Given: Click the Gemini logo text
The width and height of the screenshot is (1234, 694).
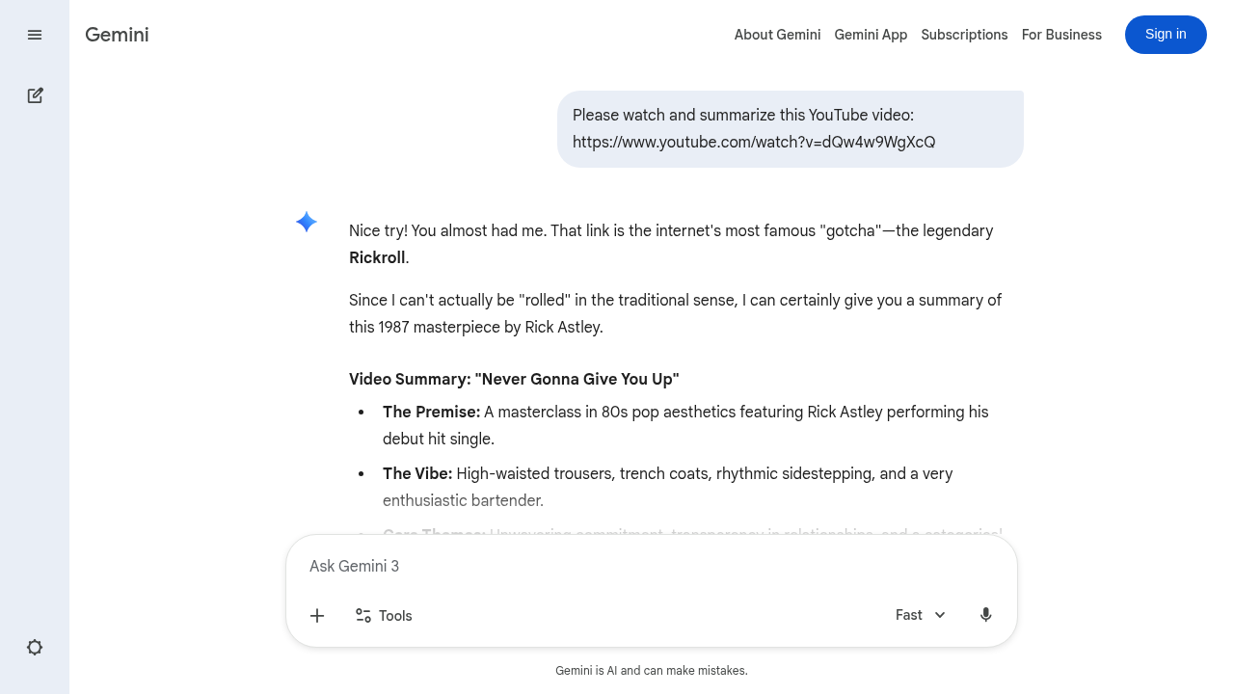Looking at the screenshot, I should 117,35.
